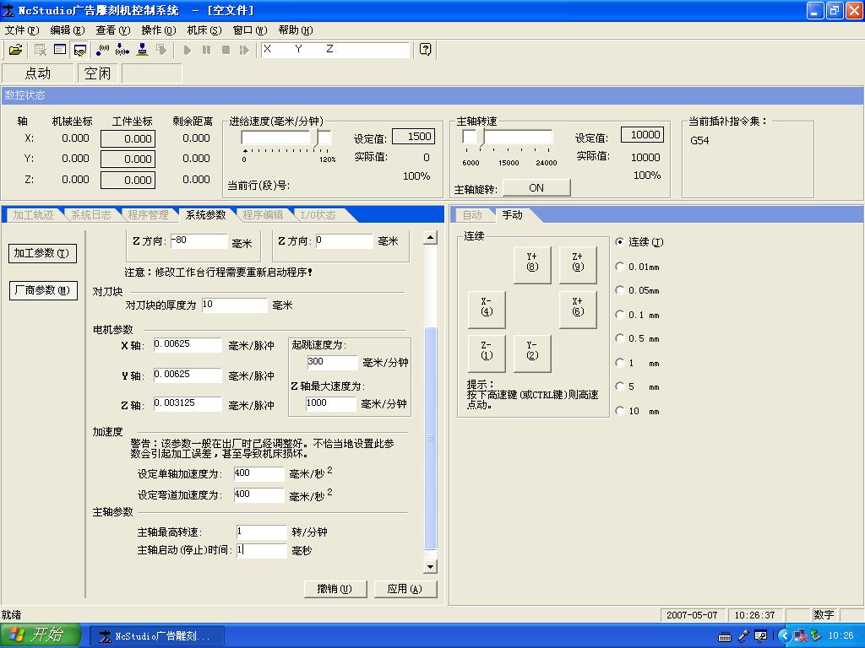Toggle spindle rotation with the ON button

536,187
